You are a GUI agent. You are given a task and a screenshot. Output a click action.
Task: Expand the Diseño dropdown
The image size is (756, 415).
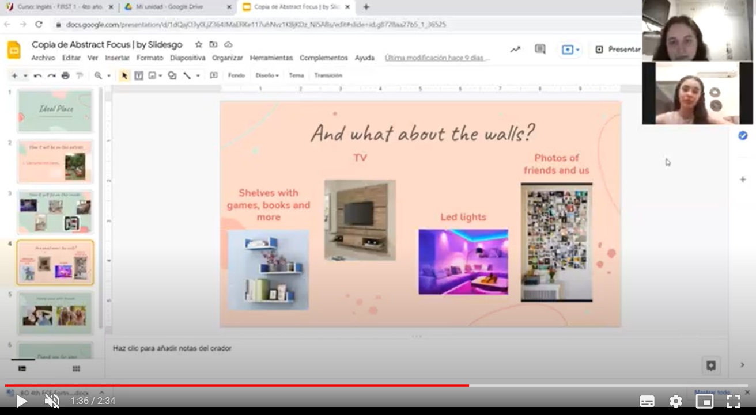[x=267, y=75]
